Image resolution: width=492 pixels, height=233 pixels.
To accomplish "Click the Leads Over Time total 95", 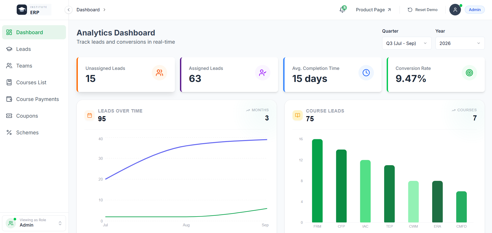I will (102, 119).
